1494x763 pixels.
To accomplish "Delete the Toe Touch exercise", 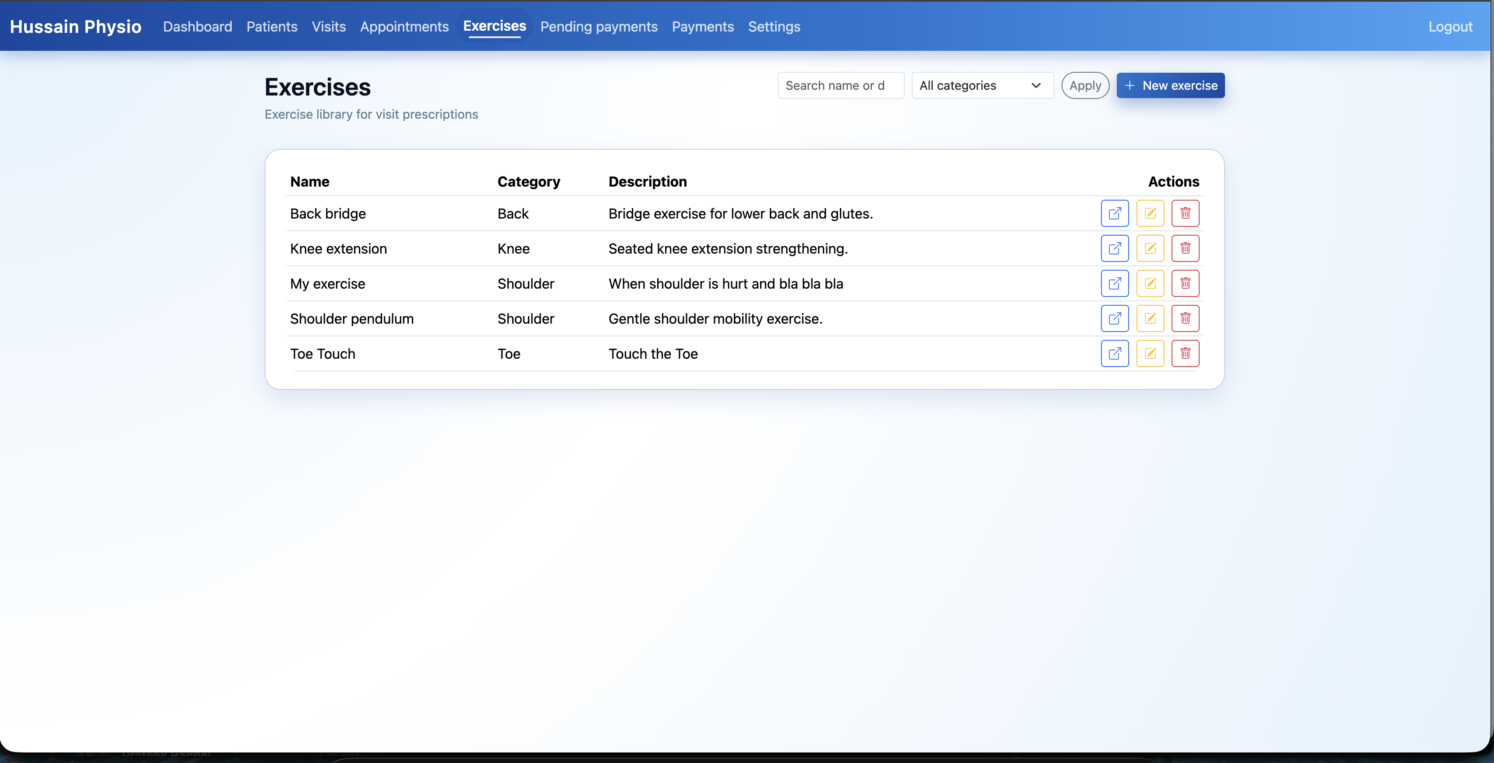I will 1185,353.
